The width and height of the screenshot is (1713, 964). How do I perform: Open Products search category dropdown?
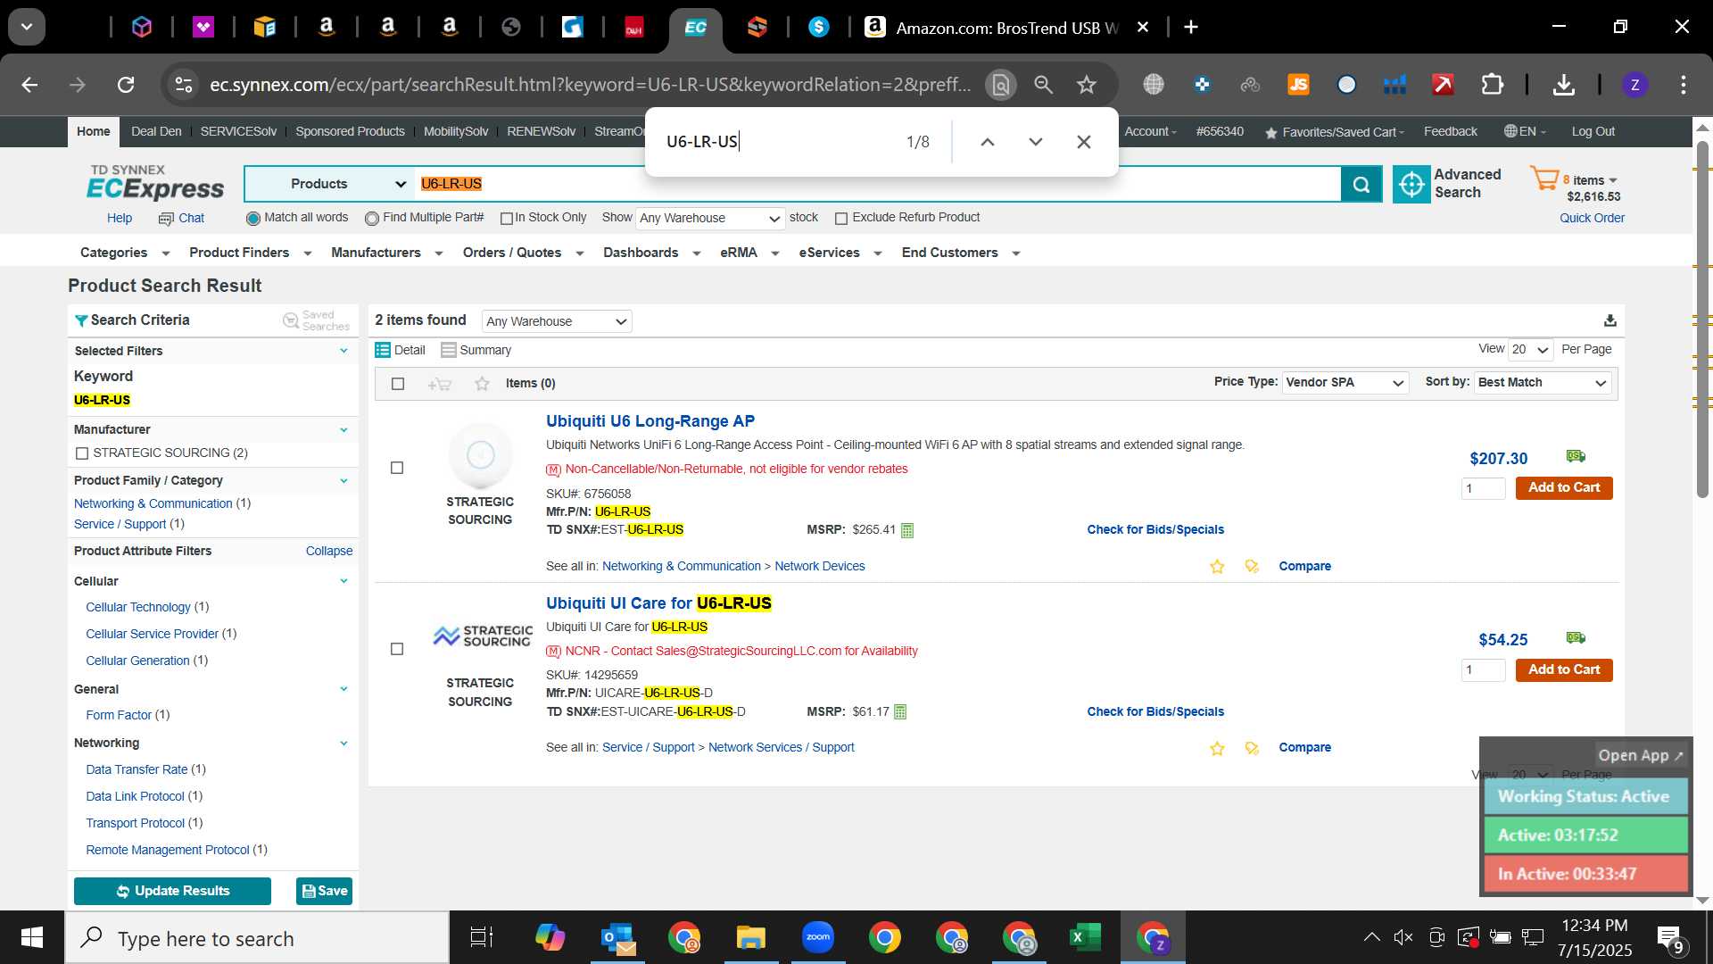[330, 184]
